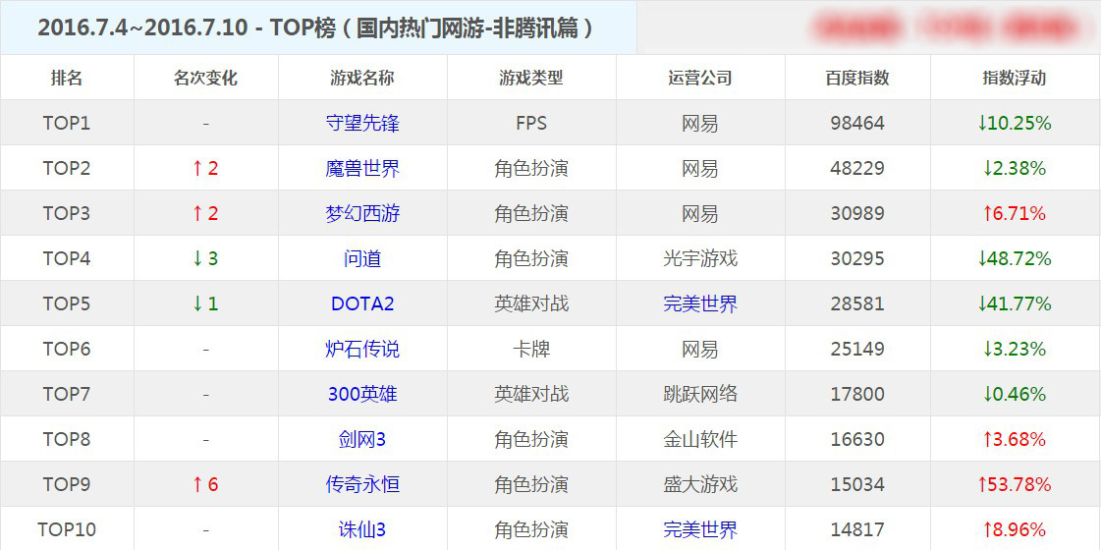The width and height of the screenshot is (1101, 550).
Task: Select the TOP10 rank cell
Action: [67, 529]
